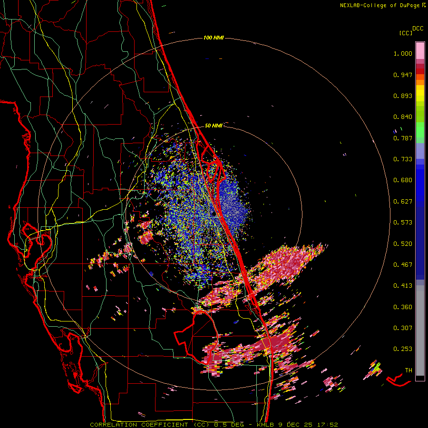Screen dimensions: 428x428
Task: Click the 50 NMI range ring label
Action: [214, 126]
